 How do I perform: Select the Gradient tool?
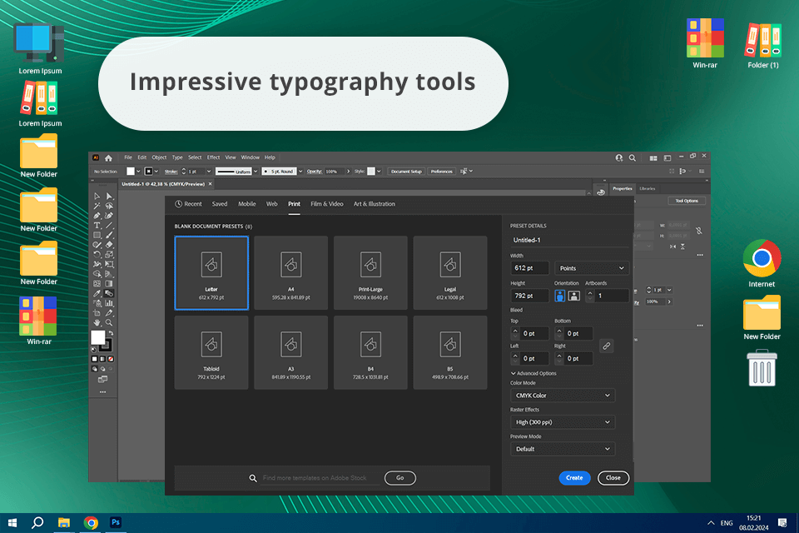(x=109, y=284)
